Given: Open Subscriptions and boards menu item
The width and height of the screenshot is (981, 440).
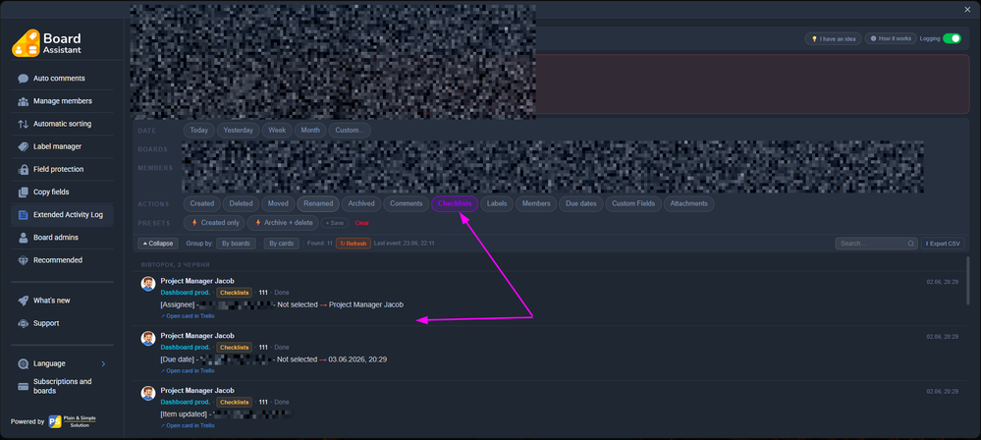Looking at the screenshot, I should 62,386.
